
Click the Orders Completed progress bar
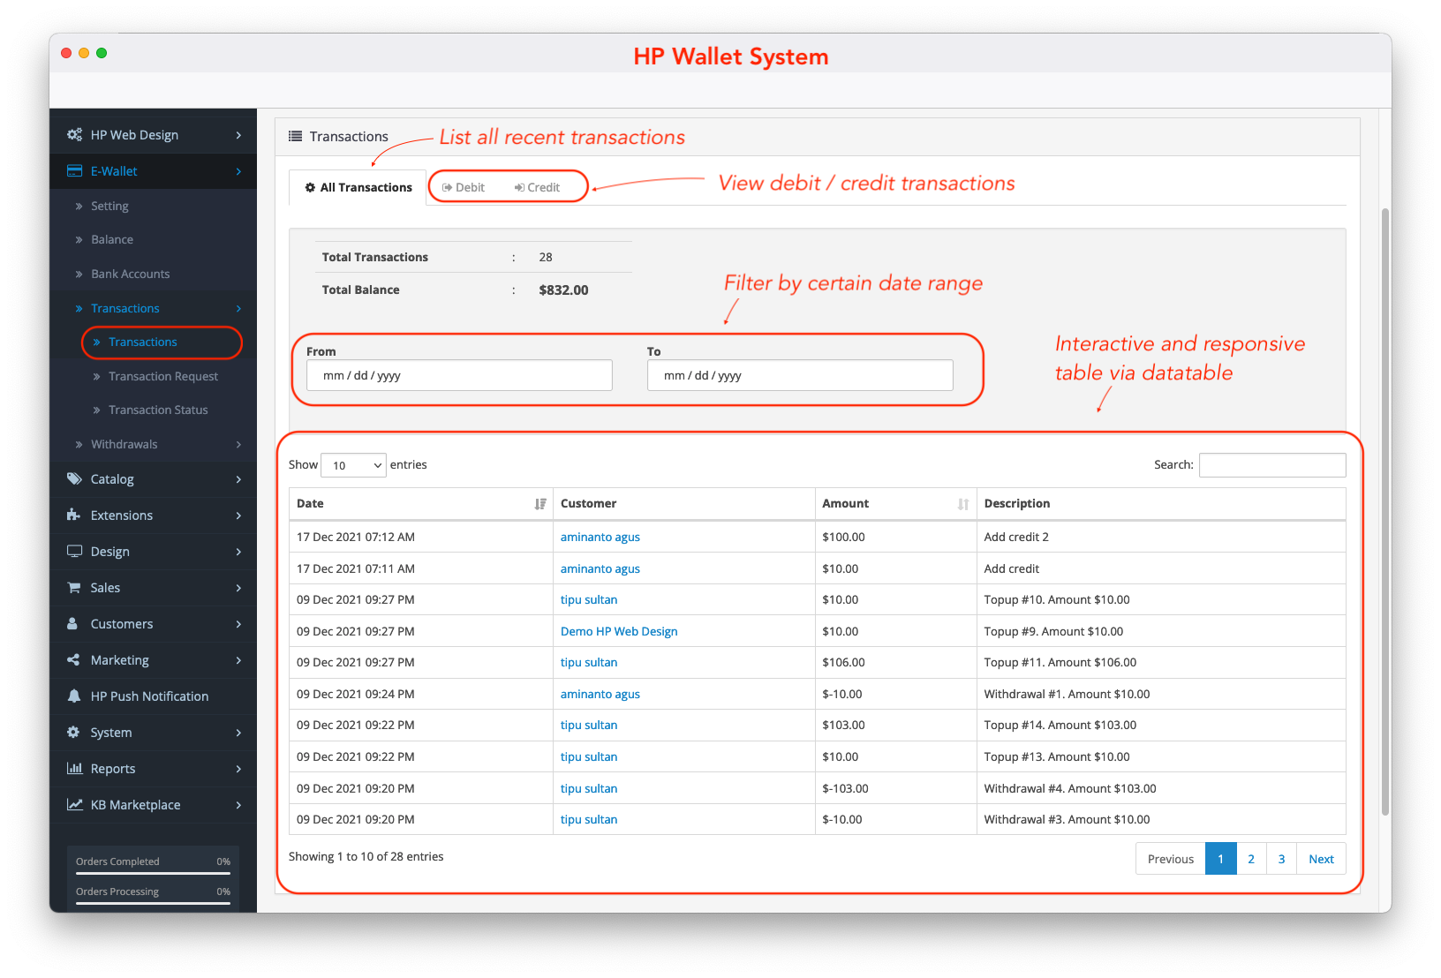coord(153,874)
